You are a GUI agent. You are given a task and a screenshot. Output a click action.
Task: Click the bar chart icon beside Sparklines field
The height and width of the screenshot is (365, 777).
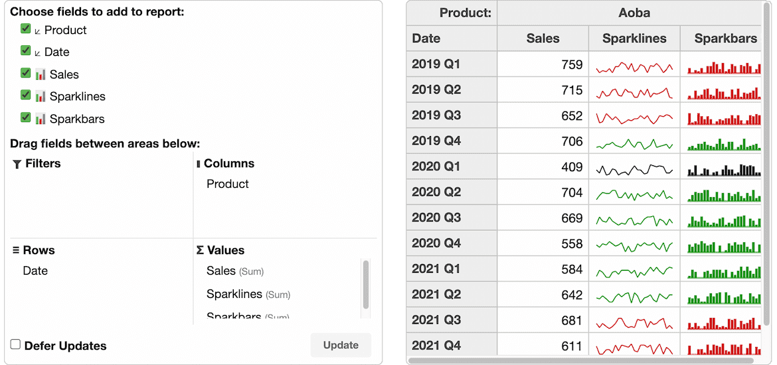click(x=40, y=97)
